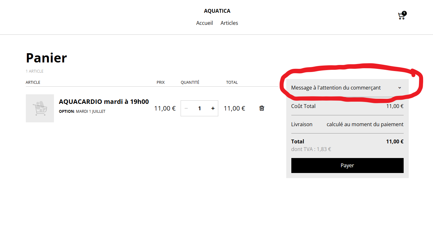Open "Message à l'attention du commerçant" section

coord(336,88)
